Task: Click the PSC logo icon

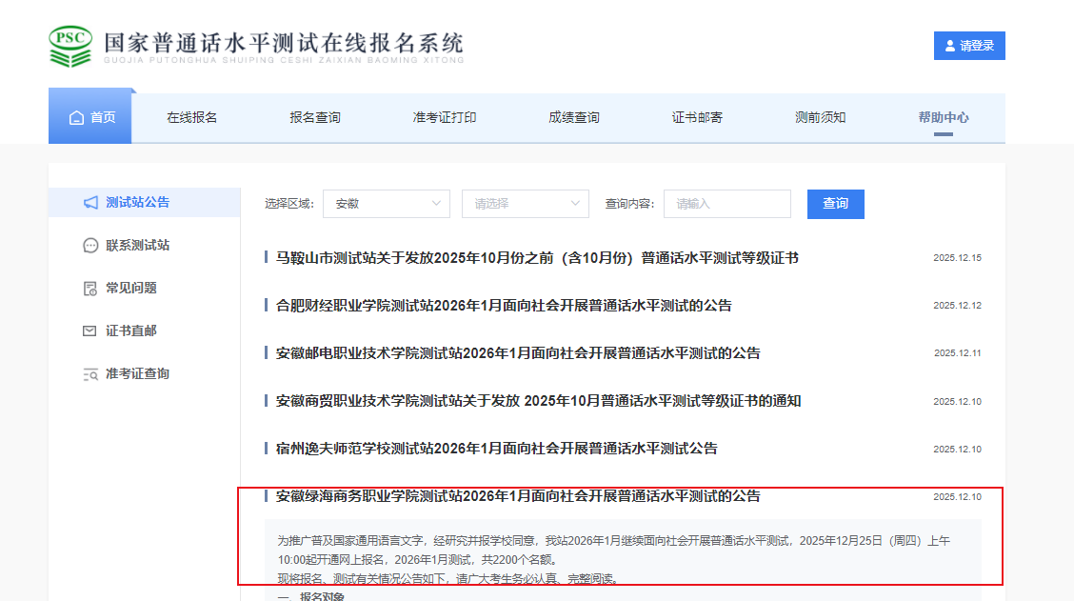Action: (x=71, y=47)
